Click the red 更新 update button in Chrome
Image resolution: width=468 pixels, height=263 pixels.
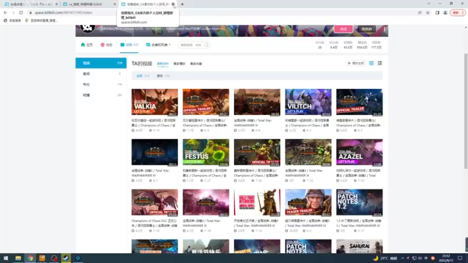pos(457,12)
